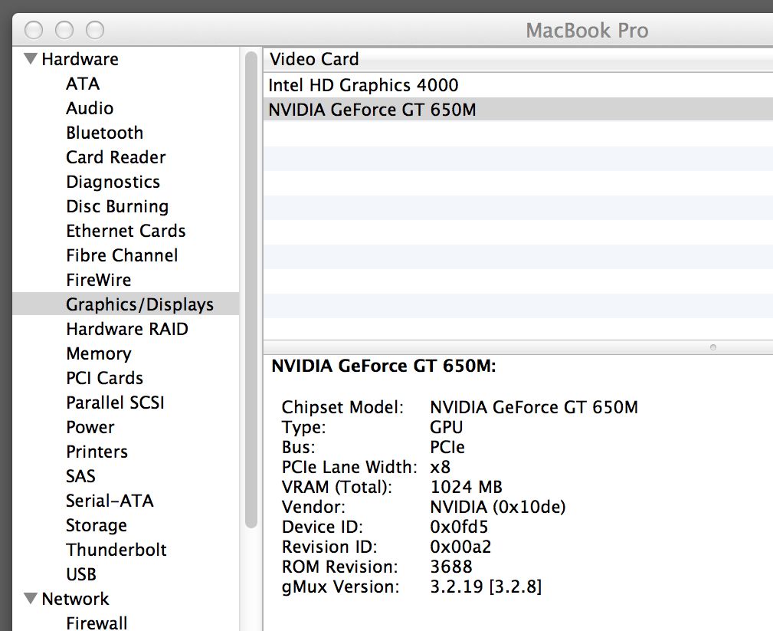This screenshot has height=631, width=773.
Task: View USB device information
Action: pyautogui.click(x=81, y=574)
